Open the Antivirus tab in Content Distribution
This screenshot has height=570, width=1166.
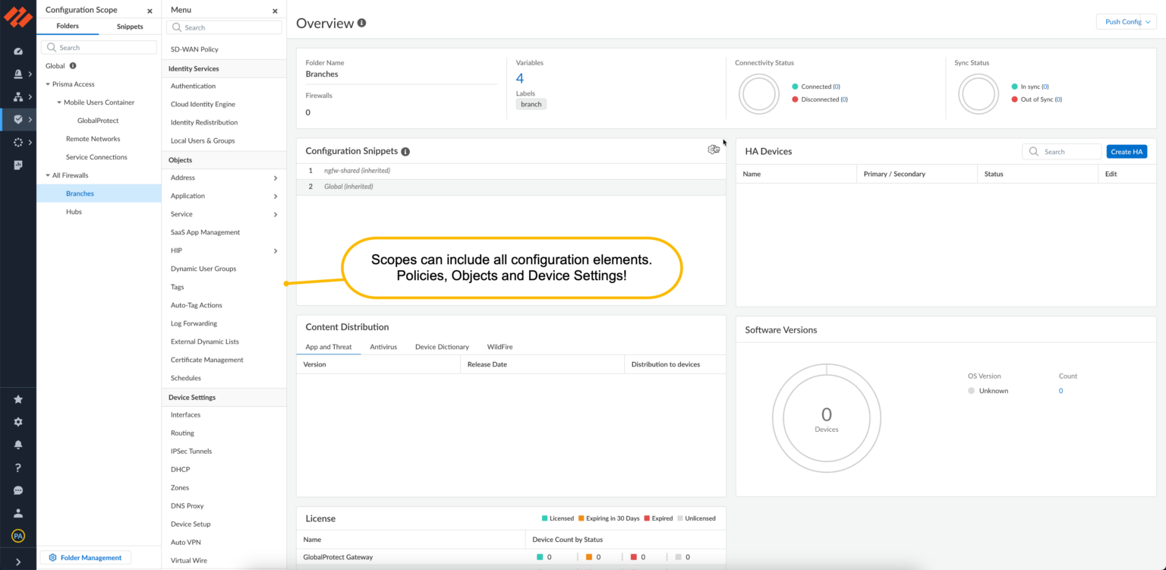383,347
